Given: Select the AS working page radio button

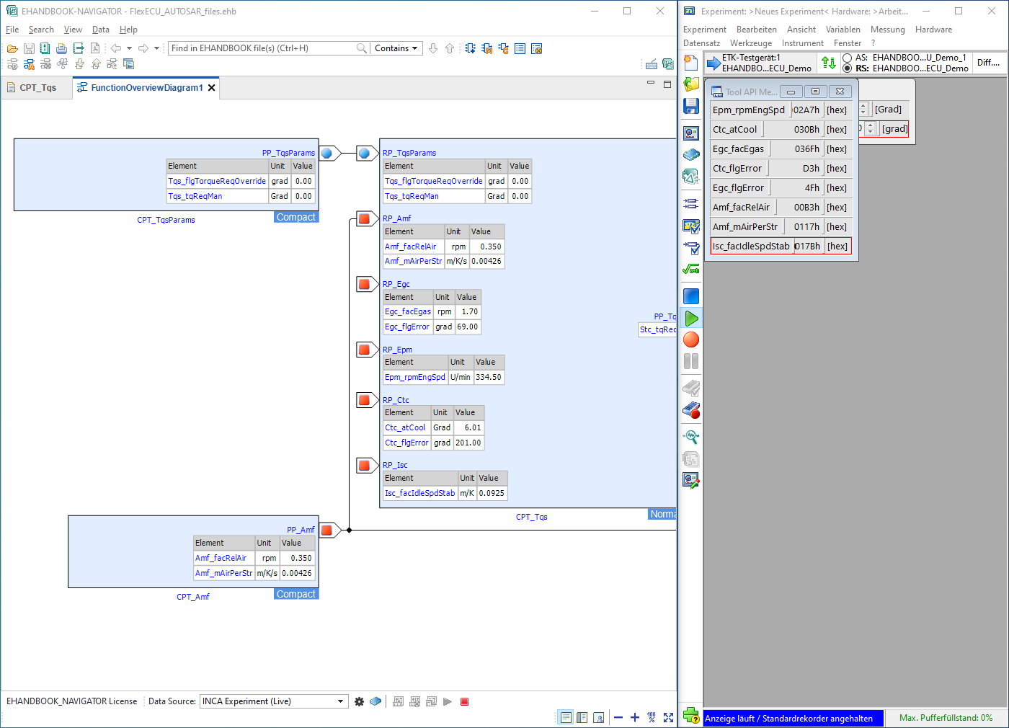Looking at the screenshot, I should tap(848, 58).
